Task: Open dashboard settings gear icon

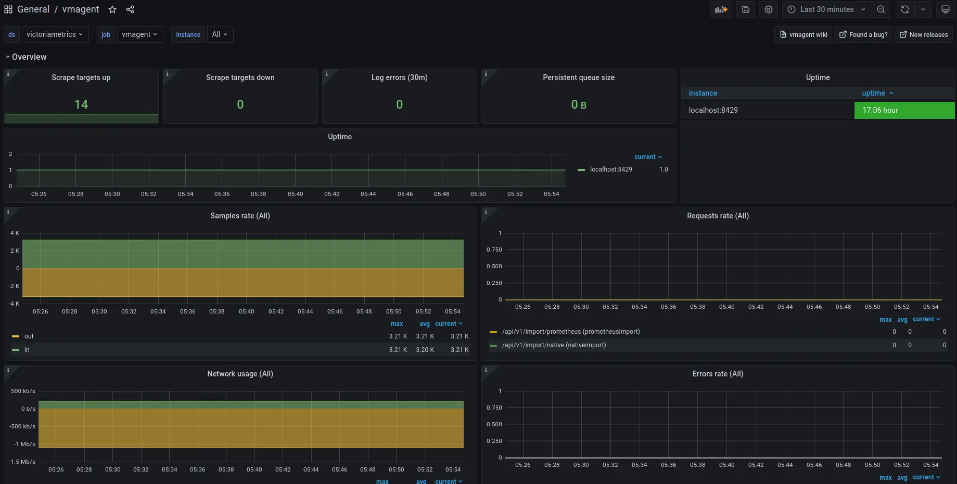Action: (768, 9)
